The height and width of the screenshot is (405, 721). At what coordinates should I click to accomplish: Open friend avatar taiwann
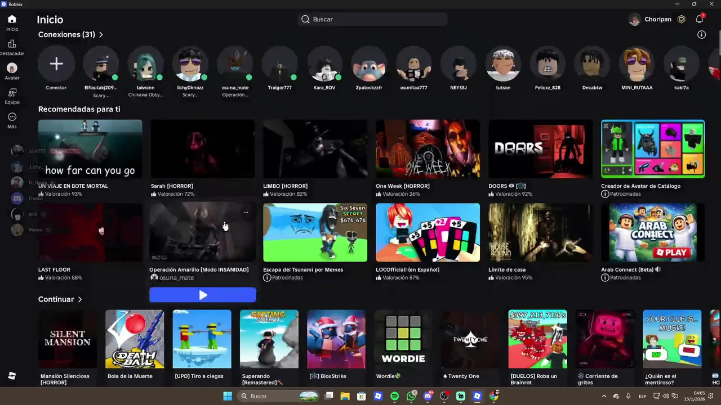click(145, 64)
